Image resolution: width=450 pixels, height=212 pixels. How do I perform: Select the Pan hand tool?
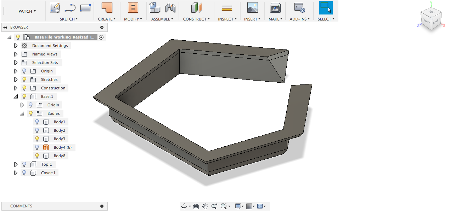205,206
